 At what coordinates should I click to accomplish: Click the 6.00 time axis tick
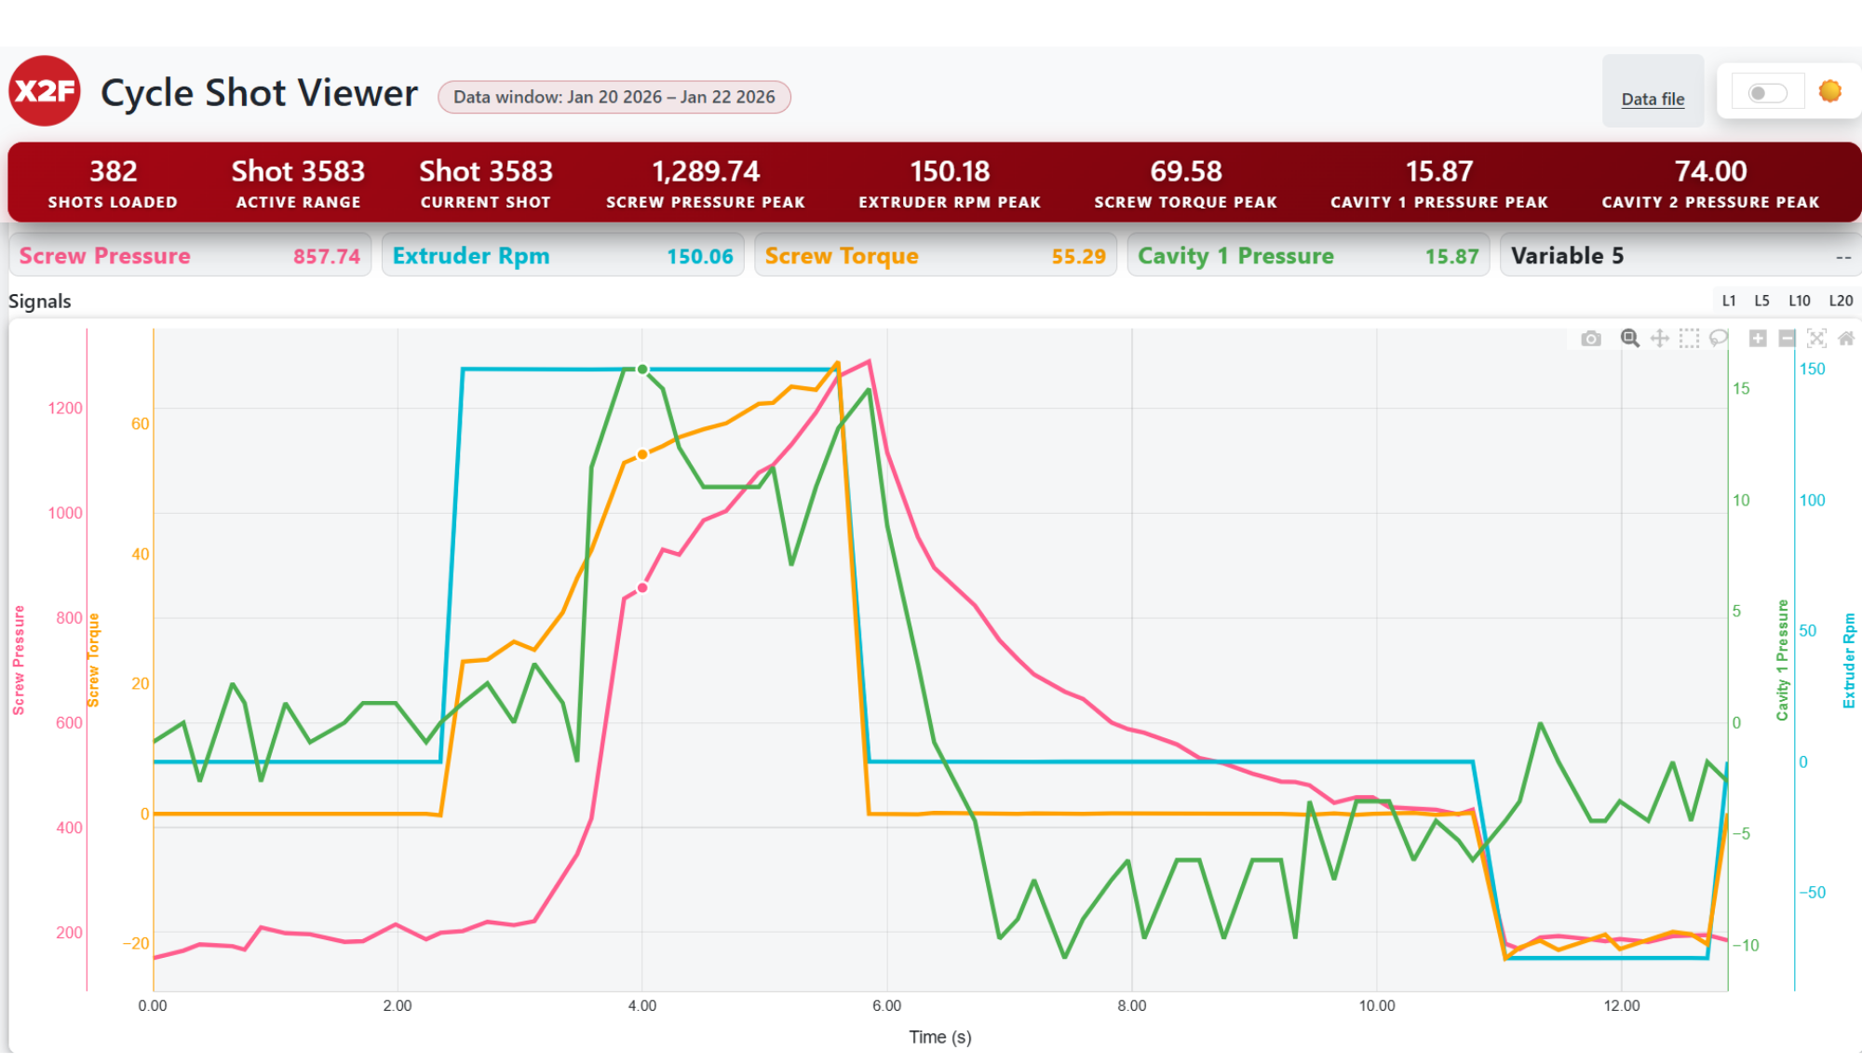coord(887,1005)
